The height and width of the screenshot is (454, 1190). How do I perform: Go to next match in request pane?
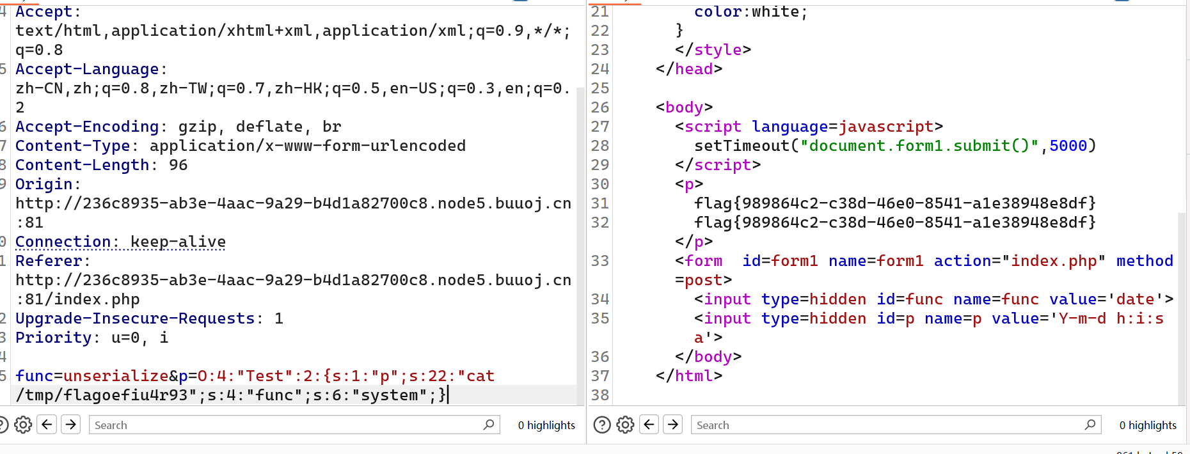(71, 425)
